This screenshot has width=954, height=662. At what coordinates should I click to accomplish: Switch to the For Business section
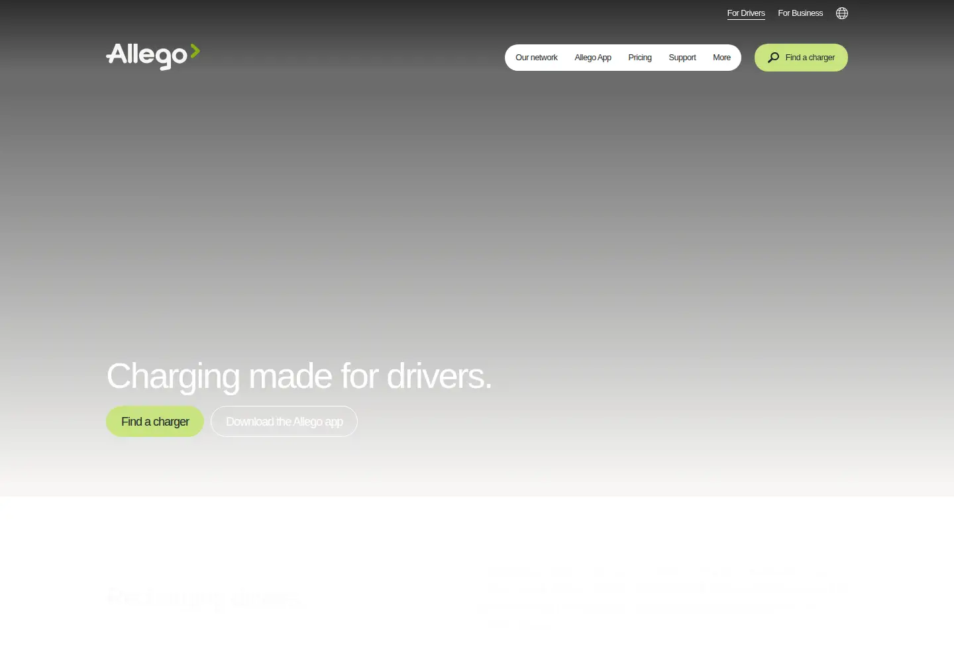(800, 13)
